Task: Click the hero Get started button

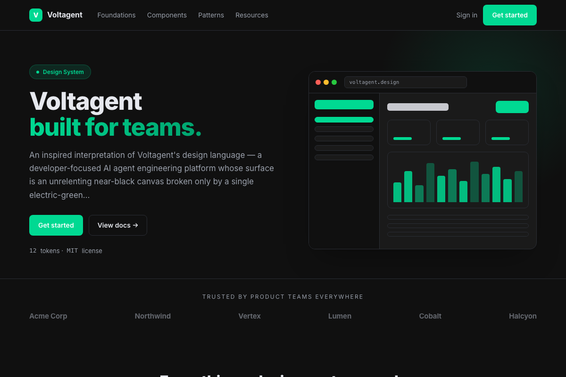Action: coord(56,225)
